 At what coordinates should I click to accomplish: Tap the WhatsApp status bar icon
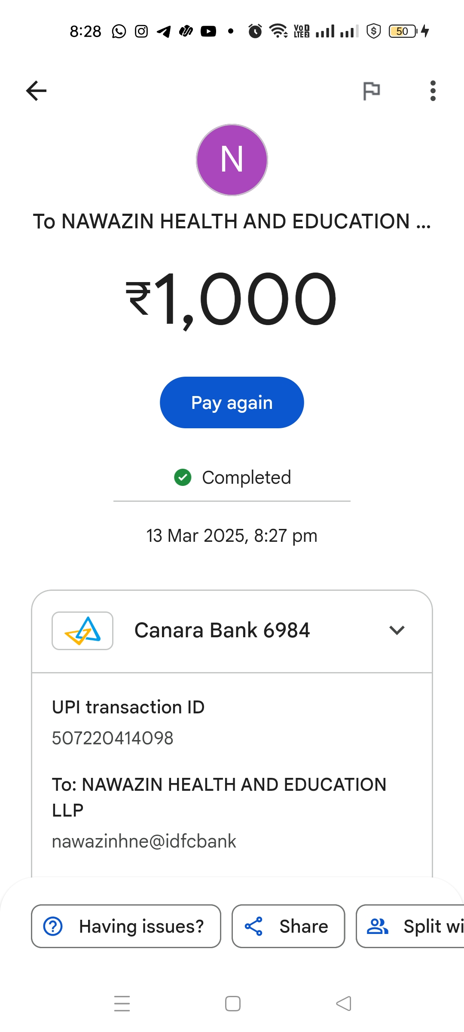pos(119,31)
